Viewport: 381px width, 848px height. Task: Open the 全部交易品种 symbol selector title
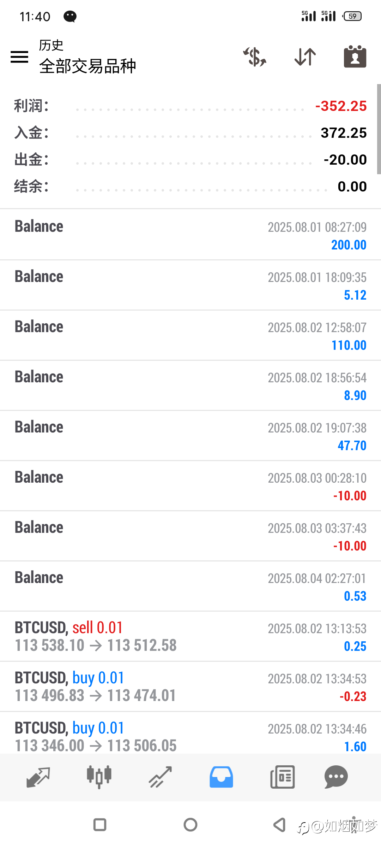(87, 66)
